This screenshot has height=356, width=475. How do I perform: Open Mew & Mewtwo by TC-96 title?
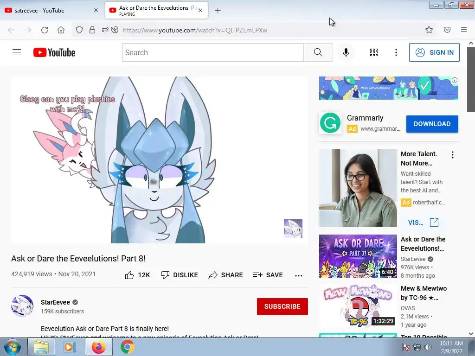point(424,293)
